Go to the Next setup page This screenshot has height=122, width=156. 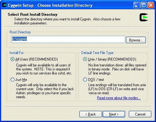click(x=114, y=114)
